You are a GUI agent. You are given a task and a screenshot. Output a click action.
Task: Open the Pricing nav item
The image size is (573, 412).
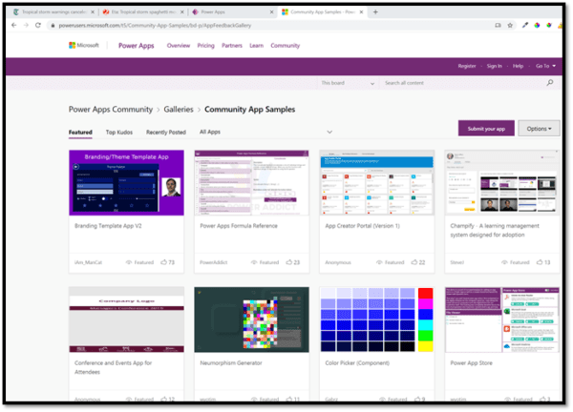pyautogui.click(x=205, y=46)
